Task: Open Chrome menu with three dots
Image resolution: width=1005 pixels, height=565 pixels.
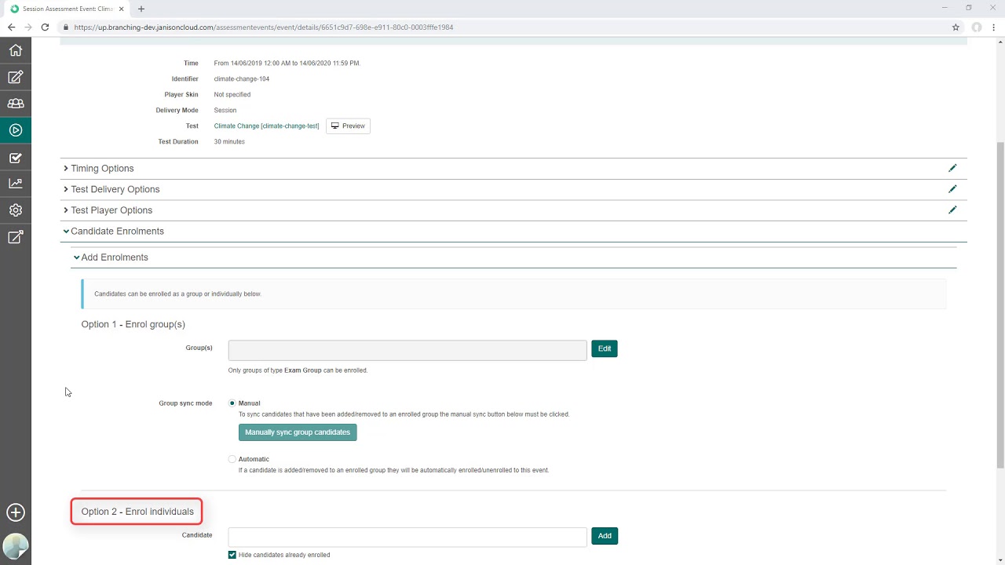Action: coord(993,27)
